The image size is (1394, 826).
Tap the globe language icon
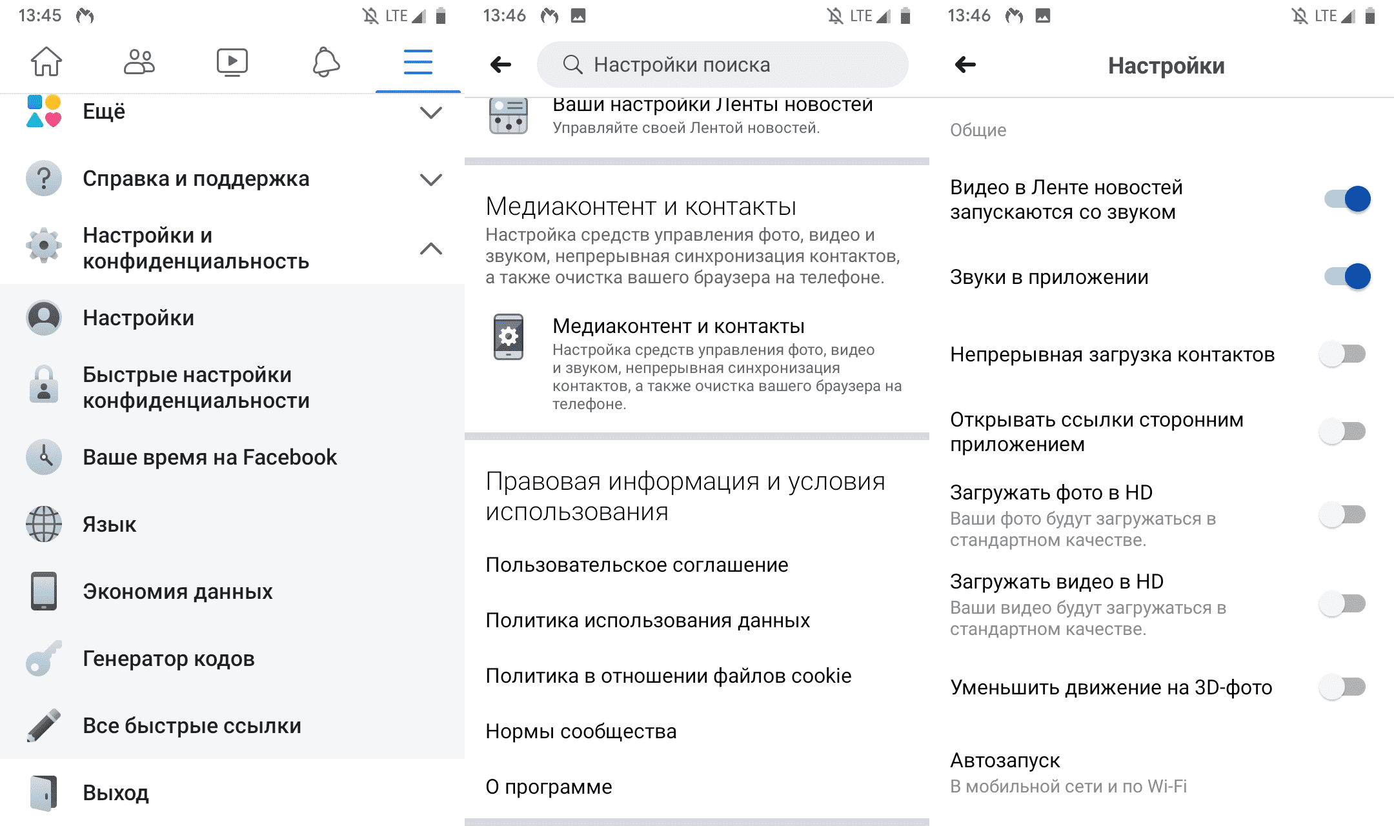(44, 524)
